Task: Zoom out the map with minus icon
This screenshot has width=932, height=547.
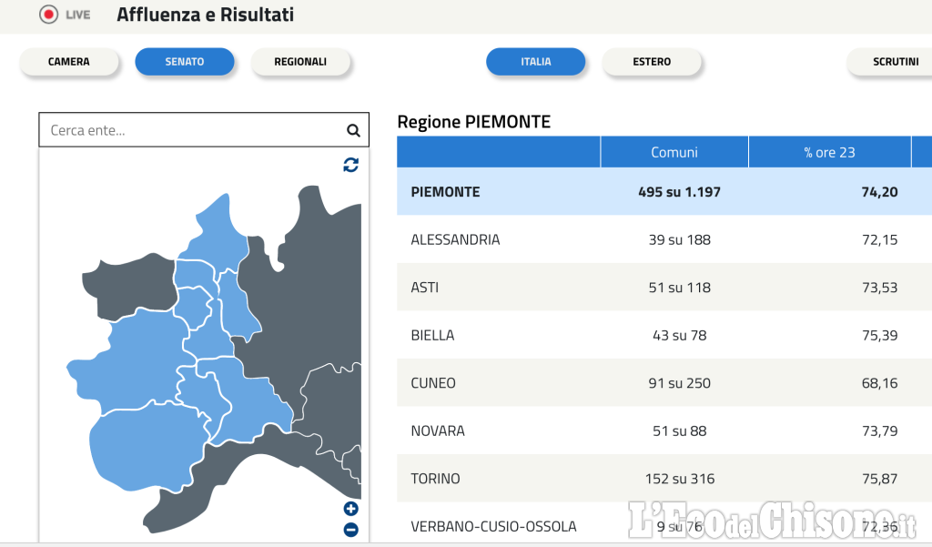Action: tap(350, 529)
